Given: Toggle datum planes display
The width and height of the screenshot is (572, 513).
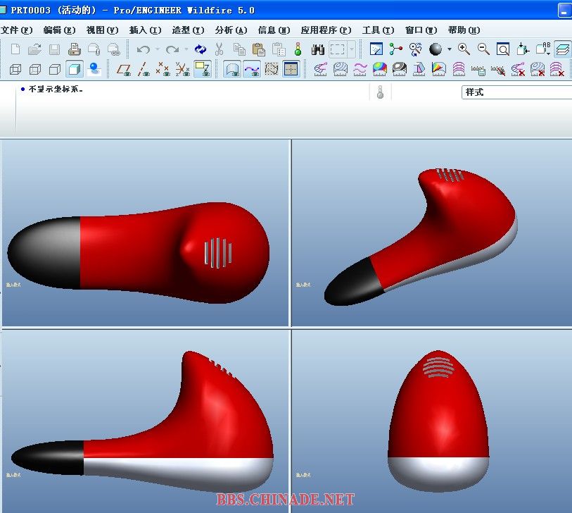Looking at the screenshot, I should click(124, 69).
